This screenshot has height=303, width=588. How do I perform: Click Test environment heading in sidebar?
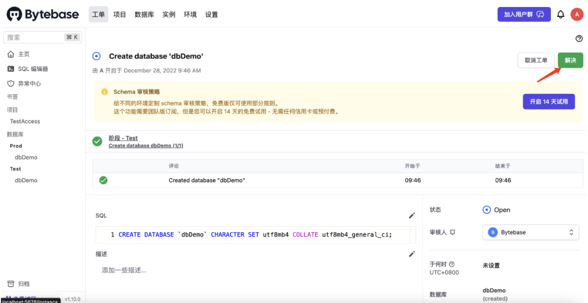pyautogui.click(x=15, y=168)
